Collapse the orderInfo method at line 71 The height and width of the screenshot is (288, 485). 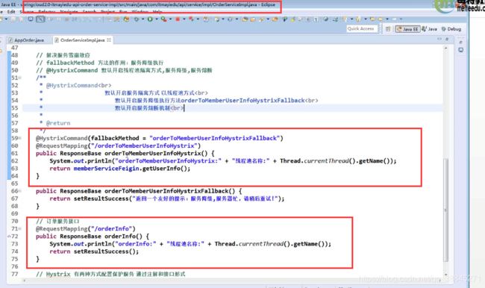20,228
